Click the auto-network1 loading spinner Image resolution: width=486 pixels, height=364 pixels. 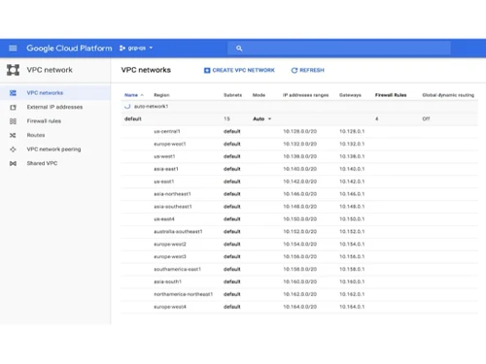click(x=127, y=106)
